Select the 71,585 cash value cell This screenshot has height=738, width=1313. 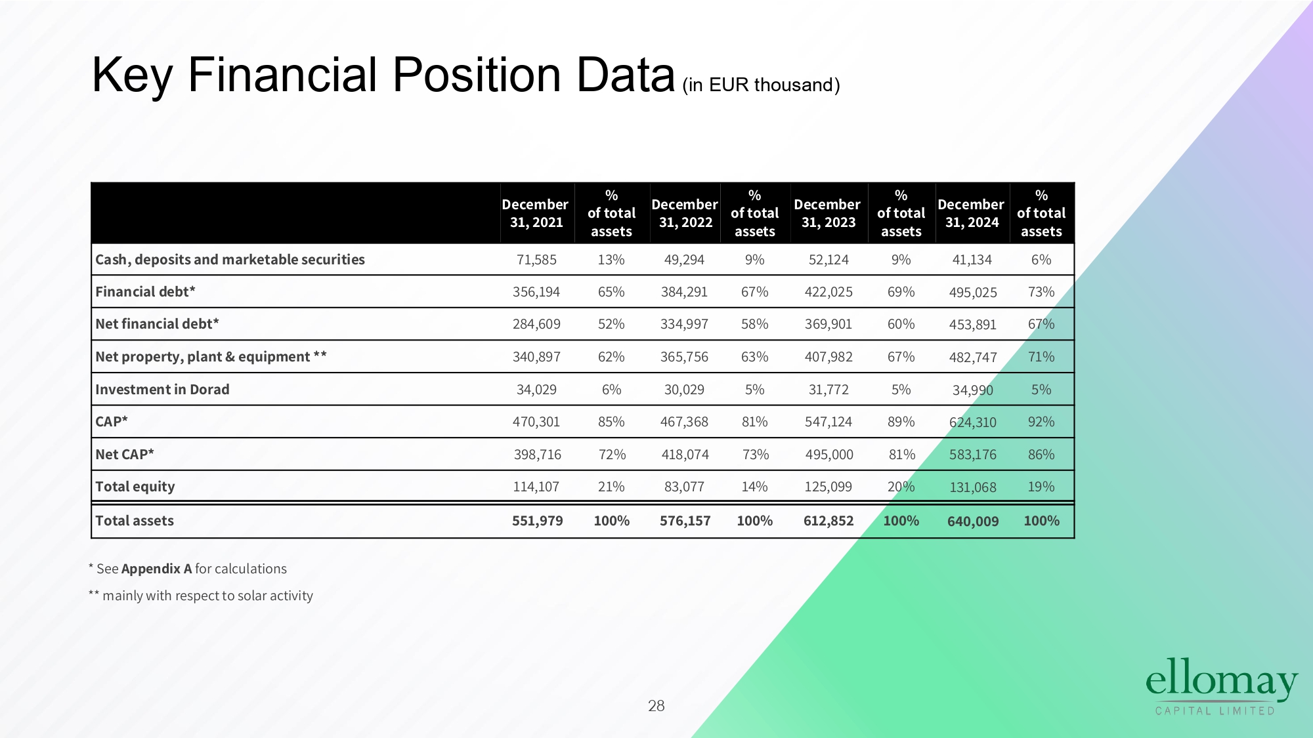pyautogui.click(x=536, y=260)
